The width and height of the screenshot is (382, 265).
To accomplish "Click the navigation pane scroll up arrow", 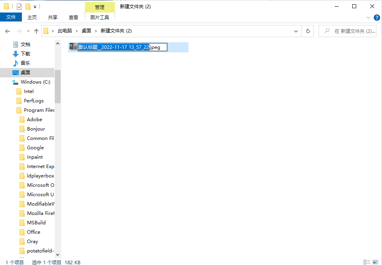I will tap(58, 43).
